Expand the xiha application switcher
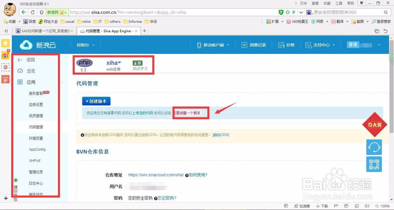394x210 pixels. (113, 63)
